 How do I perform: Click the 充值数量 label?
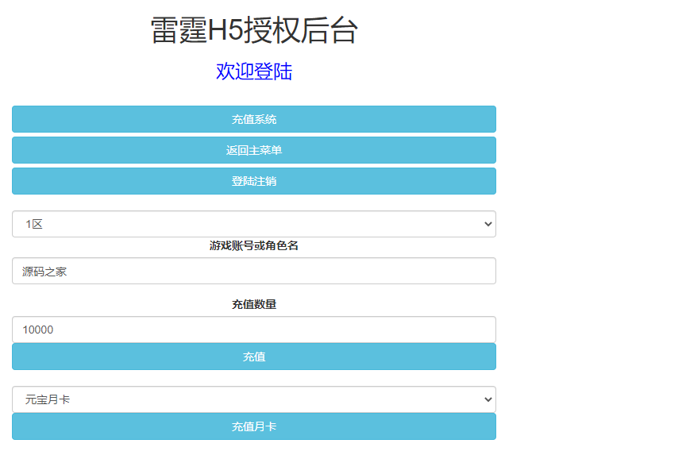tap(254, 304)
